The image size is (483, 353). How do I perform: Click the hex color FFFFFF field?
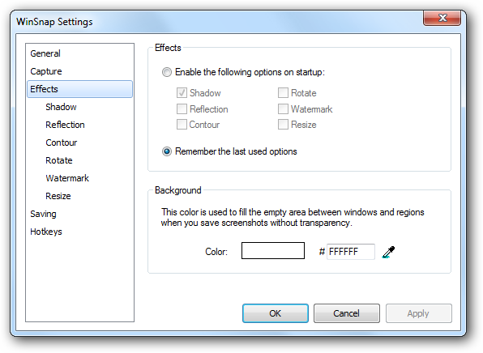[351, 252]
